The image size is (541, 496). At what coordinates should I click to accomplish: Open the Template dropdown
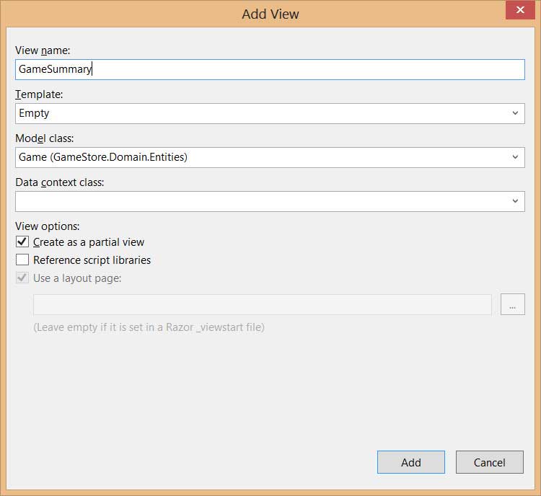click(x=270, y=113)
